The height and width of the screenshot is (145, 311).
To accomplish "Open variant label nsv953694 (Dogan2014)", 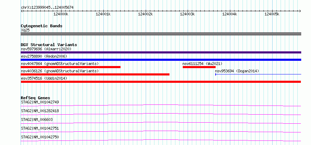I will (x=237, y=71).
